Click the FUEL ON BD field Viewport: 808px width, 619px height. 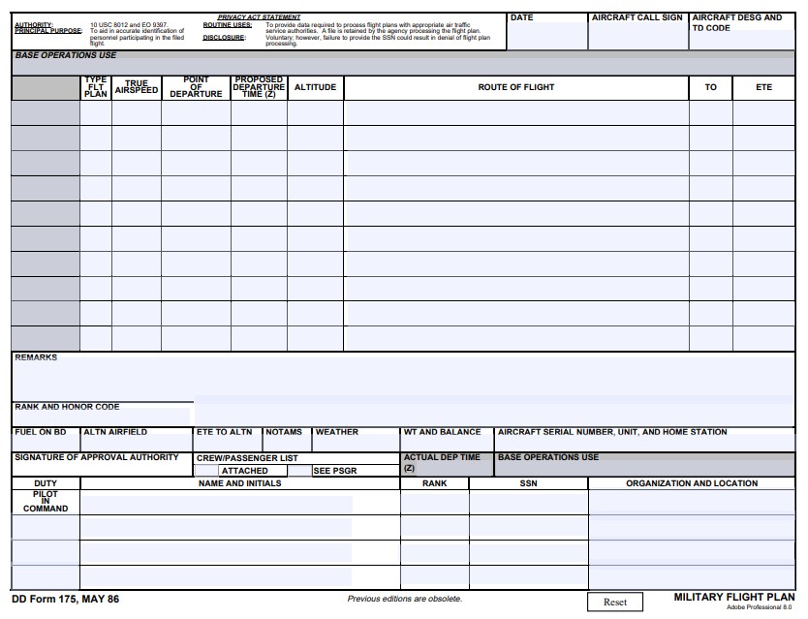pos(46,444)
